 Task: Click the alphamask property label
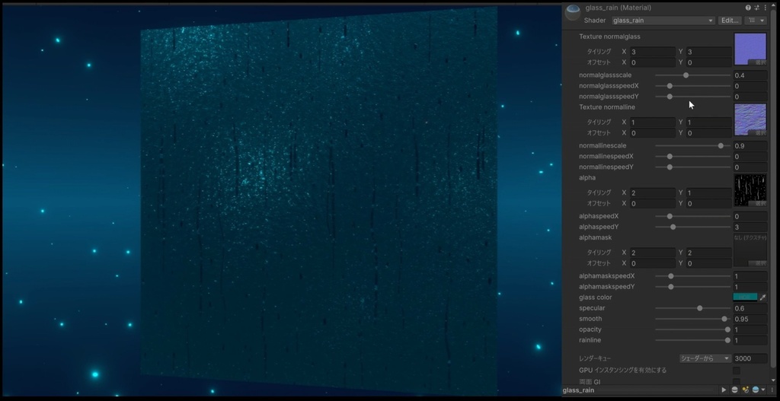[x=596, y=237]
